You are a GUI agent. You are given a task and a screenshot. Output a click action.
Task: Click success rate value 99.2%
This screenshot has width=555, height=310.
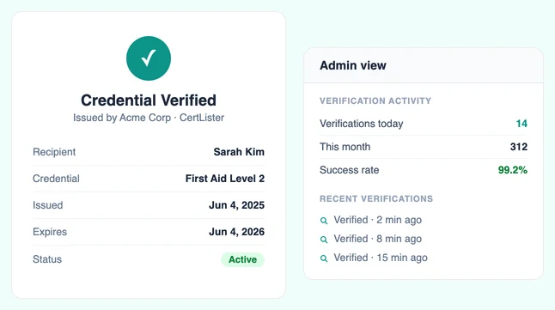(x=513, y=170)
